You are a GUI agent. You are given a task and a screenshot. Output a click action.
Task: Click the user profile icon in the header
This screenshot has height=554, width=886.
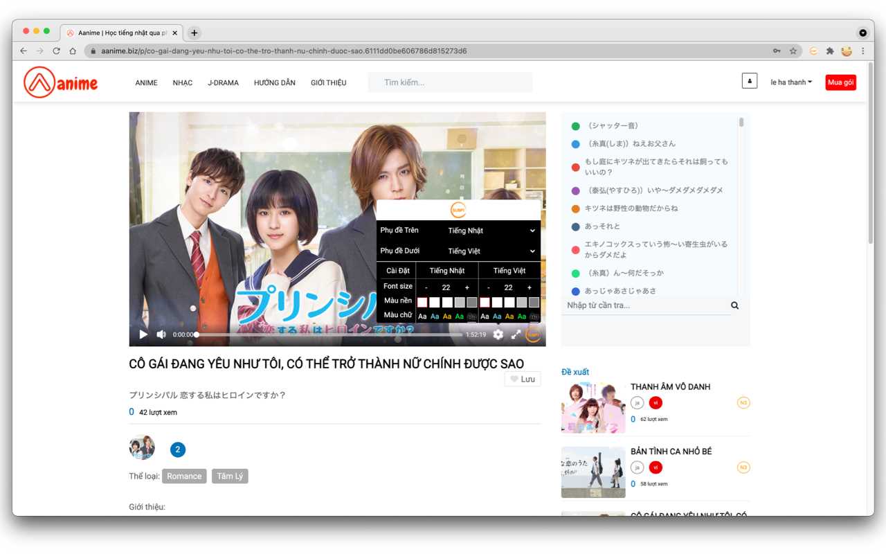point(749,82)
